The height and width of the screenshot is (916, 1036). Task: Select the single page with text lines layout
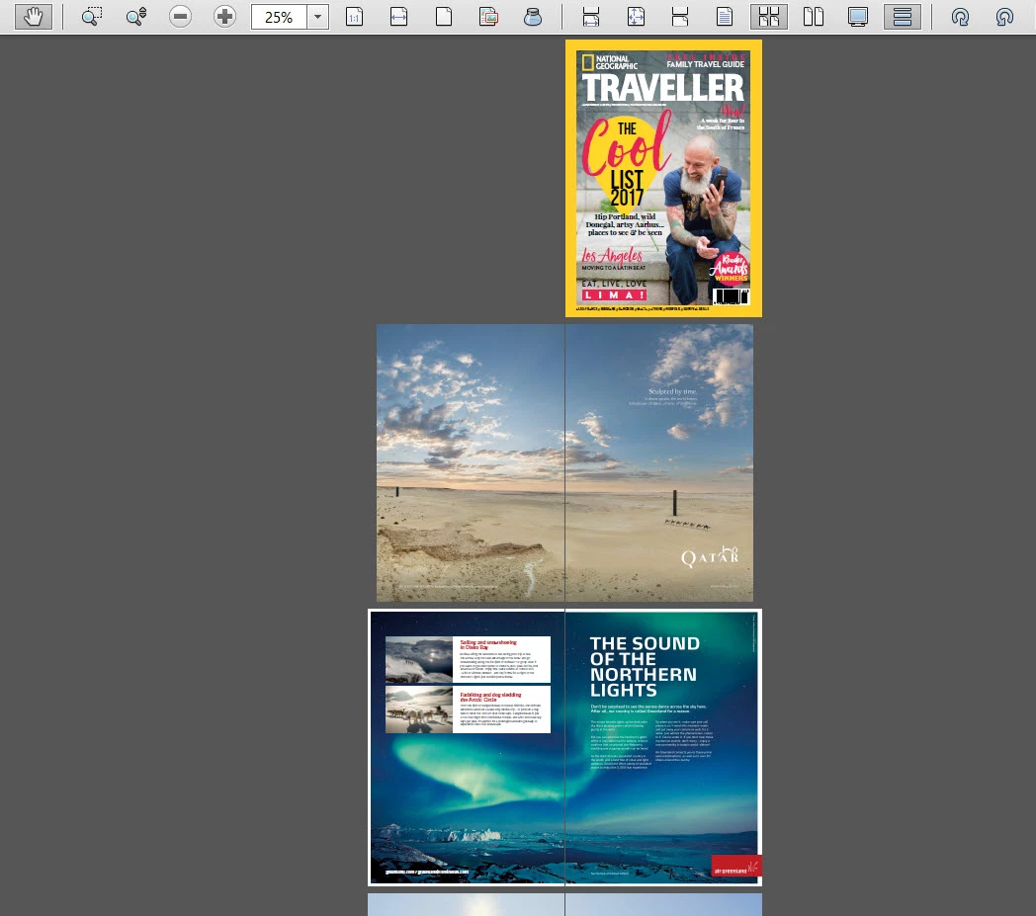[x=725, y=17]
